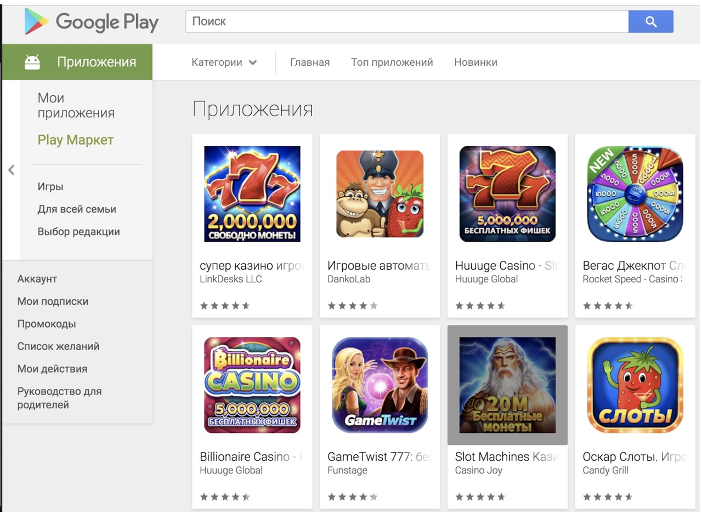Open the Список желаний link
Screen dimensions: 702x514
pyautogui.click(x=58, y=346)
